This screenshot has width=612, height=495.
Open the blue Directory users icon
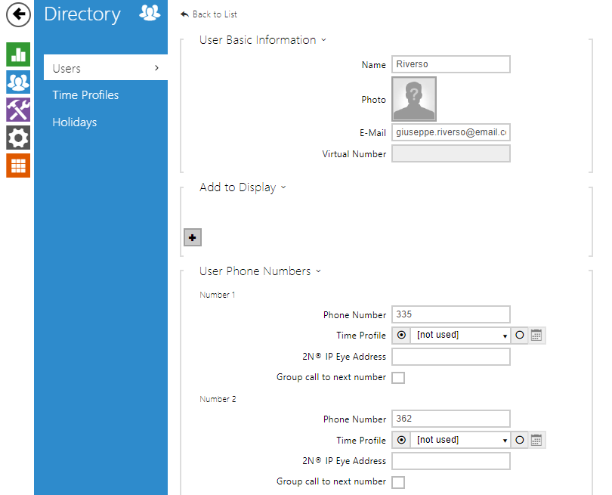(17, 82)
